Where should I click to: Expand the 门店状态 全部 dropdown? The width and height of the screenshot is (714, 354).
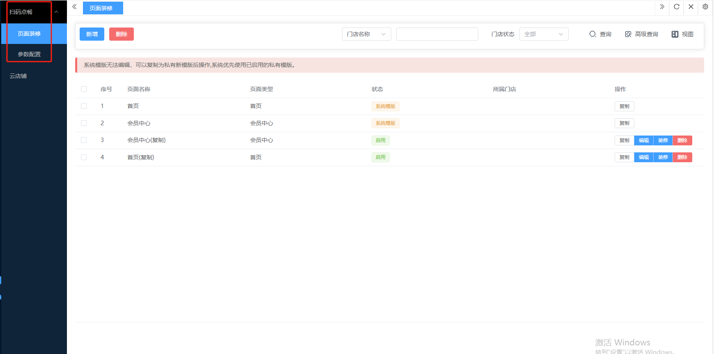pyautogui.click(x=544, y=34)
